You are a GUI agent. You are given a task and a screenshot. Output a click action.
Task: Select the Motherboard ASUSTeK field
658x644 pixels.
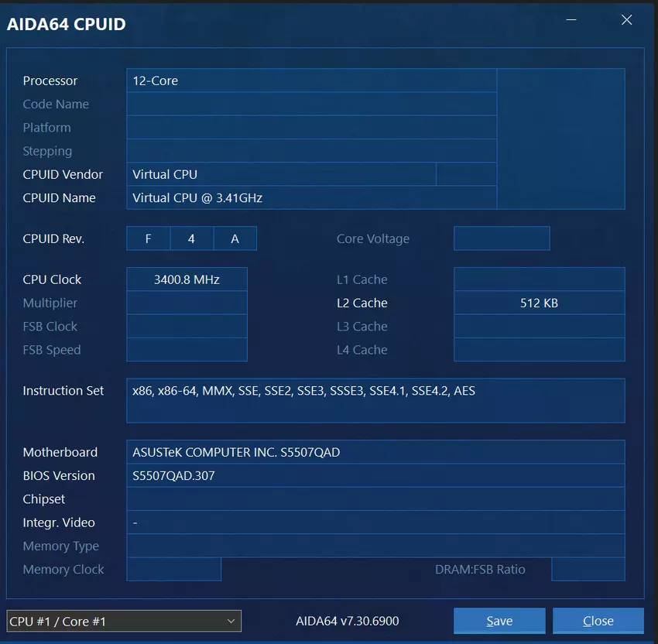(x=375, y=452)
